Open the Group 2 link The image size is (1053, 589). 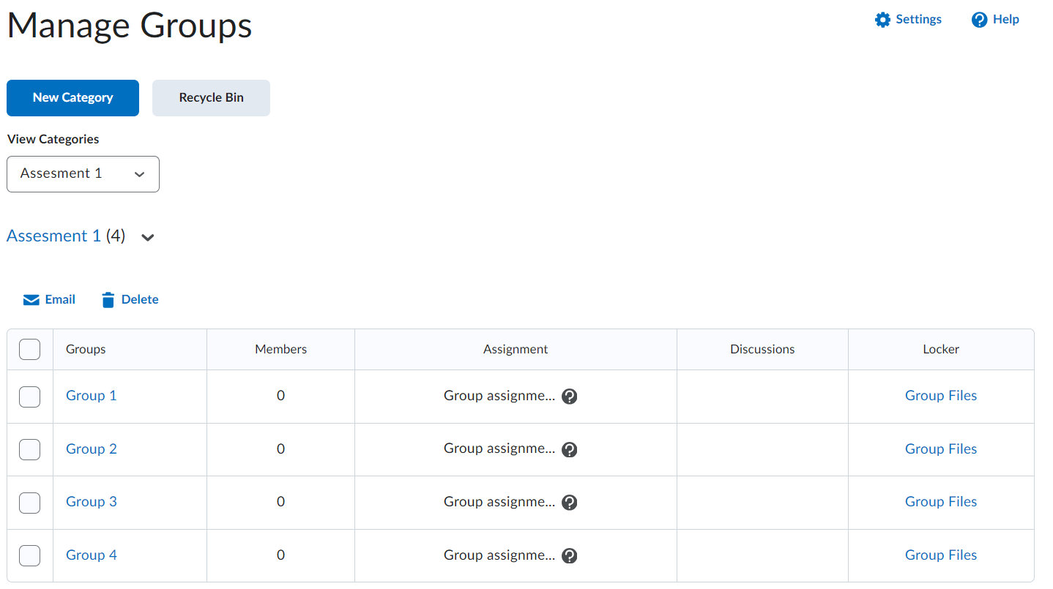pos(92,449)
